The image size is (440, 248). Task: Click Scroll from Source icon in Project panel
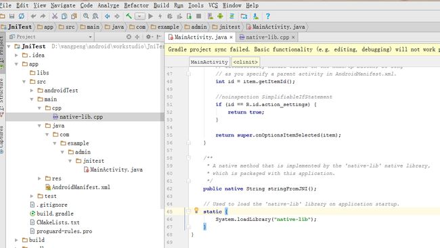(129, 36)
